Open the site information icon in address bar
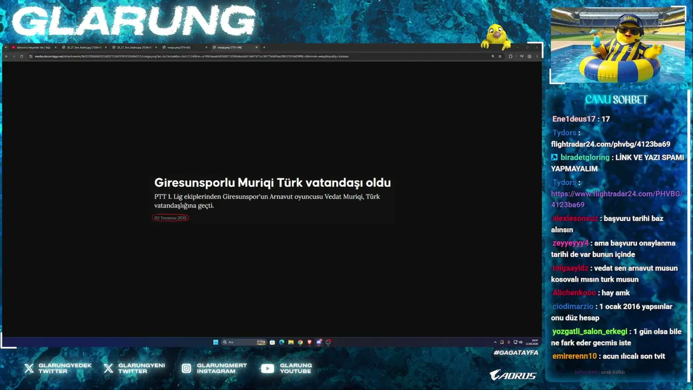This screenshot has width=693, height=390. tap(31, 56)
